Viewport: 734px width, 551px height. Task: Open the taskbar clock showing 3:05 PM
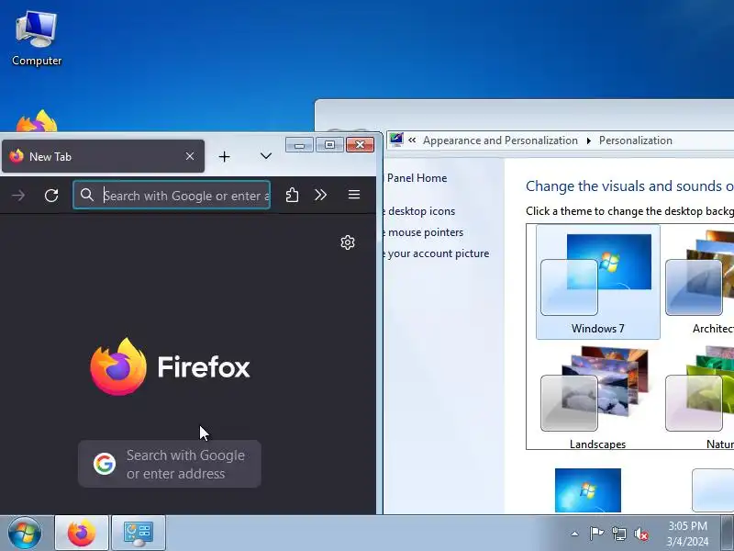[687, 534]
